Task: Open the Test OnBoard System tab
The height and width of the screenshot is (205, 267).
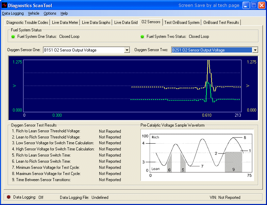Action: click(x=182, y=23)
